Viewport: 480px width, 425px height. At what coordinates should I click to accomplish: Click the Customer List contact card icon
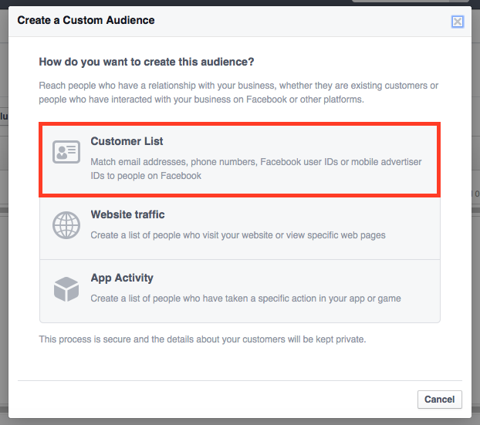coord(66,151)
